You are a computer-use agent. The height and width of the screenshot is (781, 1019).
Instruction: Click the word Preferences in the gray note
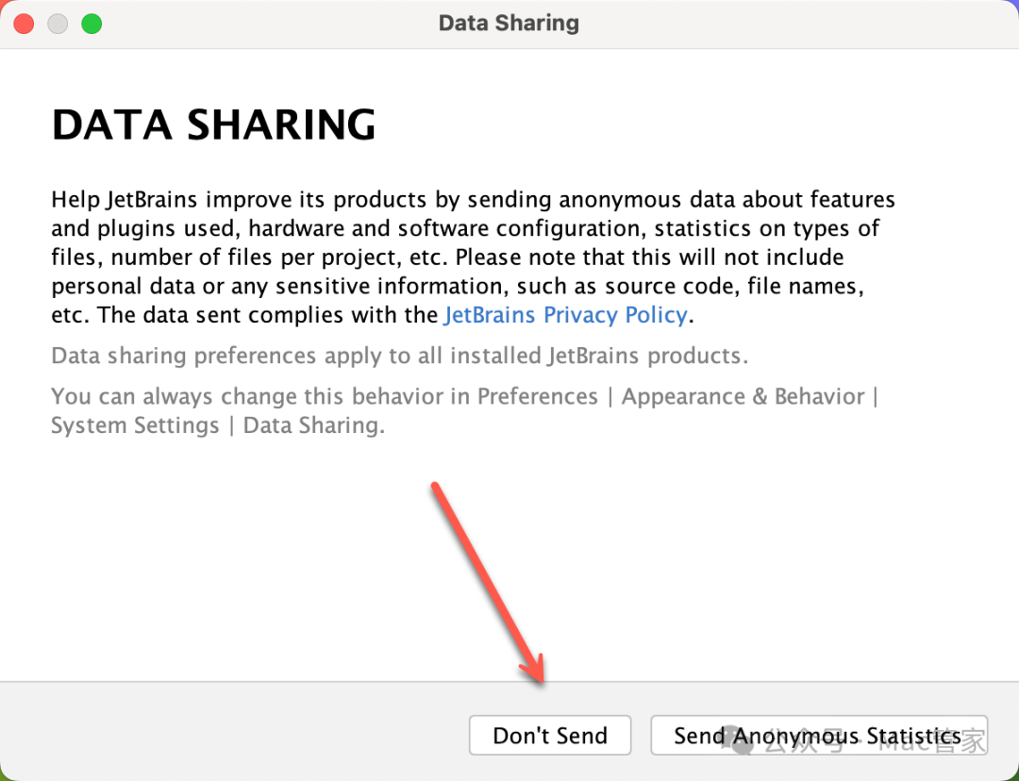pyautogui.click(x=538, y=396)
